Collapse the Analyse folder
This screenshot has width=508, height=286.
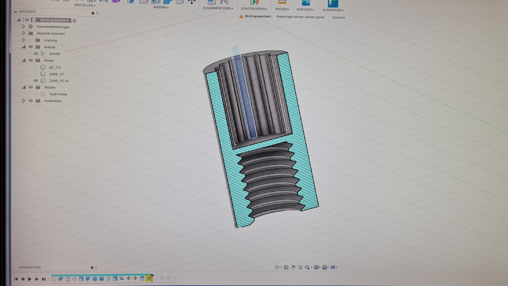point(24,47)
